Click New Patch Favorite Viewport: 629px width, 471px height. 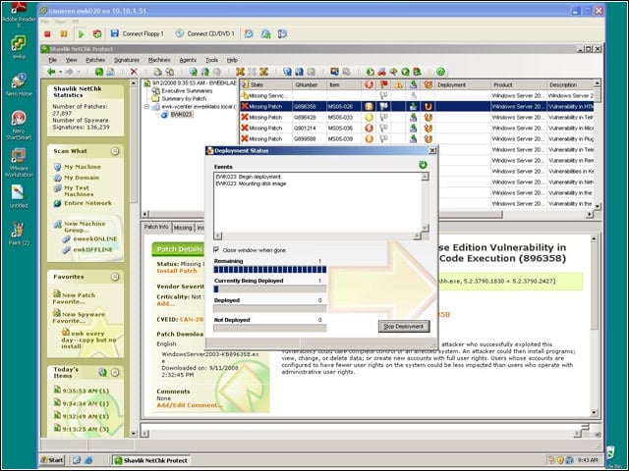point(75,298)
